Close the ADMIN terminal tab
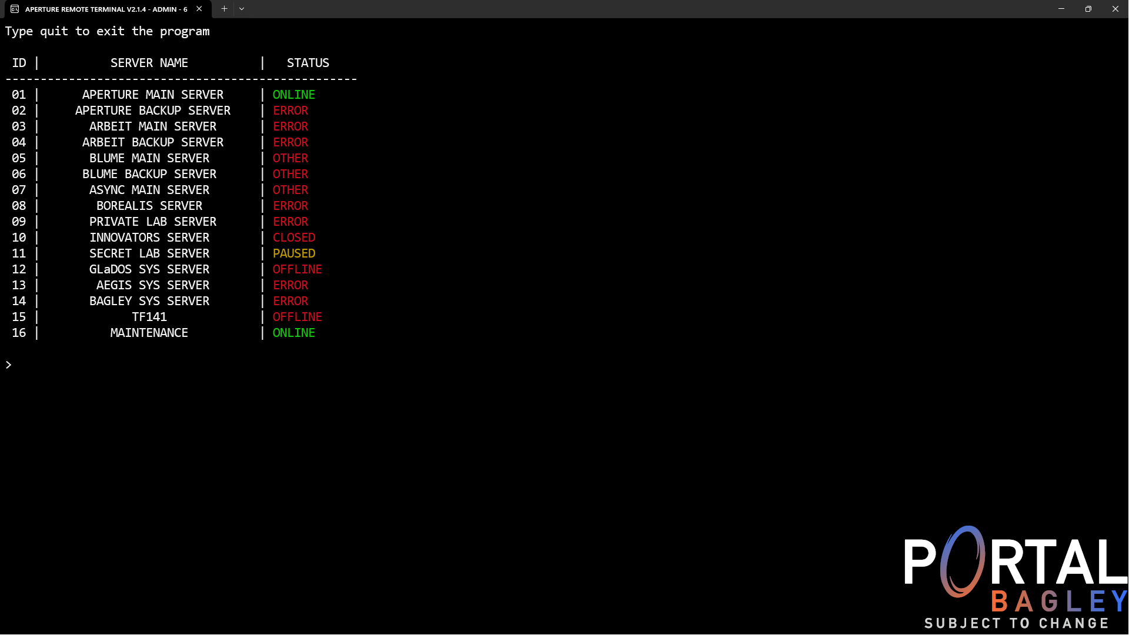1129x635 pixels. tap(199, 9)
